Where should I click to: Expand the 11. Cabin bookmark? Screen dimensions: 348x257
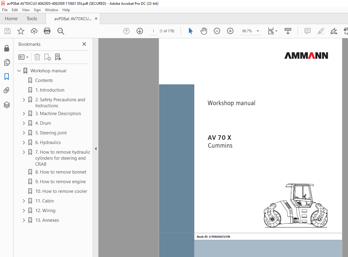click(x=24, y=201)
